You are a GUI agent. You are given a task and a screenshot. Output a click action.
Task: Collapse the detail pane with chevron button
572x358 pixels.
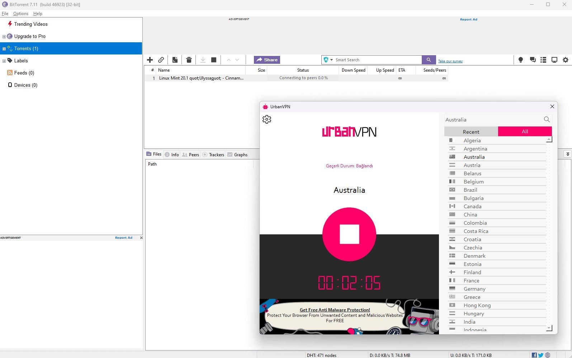click(x=567, y=154)
